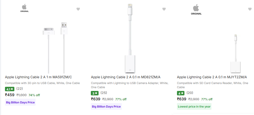Add the MJYT2ZM/A card reader to the wishlist

point(250,9)
